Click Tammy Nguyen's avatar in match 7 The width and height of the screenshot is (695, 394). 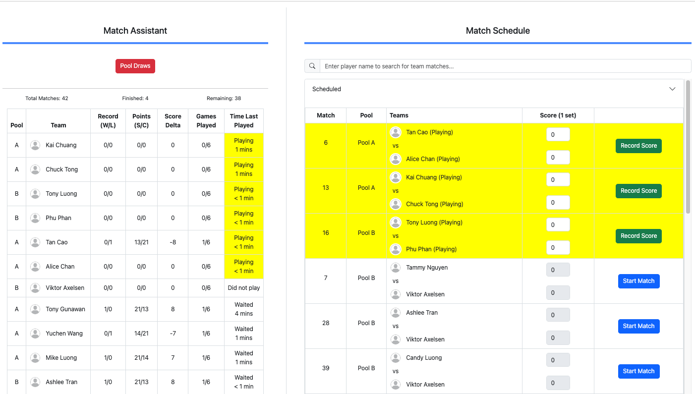pyautogui.click(x=396, y=268)
